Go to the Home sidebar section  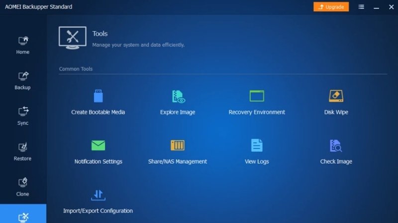(23, 45)
